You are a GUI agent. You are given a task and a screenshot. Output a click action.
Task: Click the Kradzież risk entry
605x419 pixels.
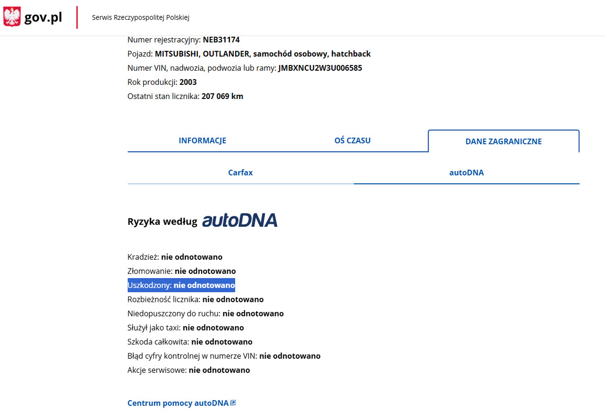pyautogui.click(x=175, y=257)
